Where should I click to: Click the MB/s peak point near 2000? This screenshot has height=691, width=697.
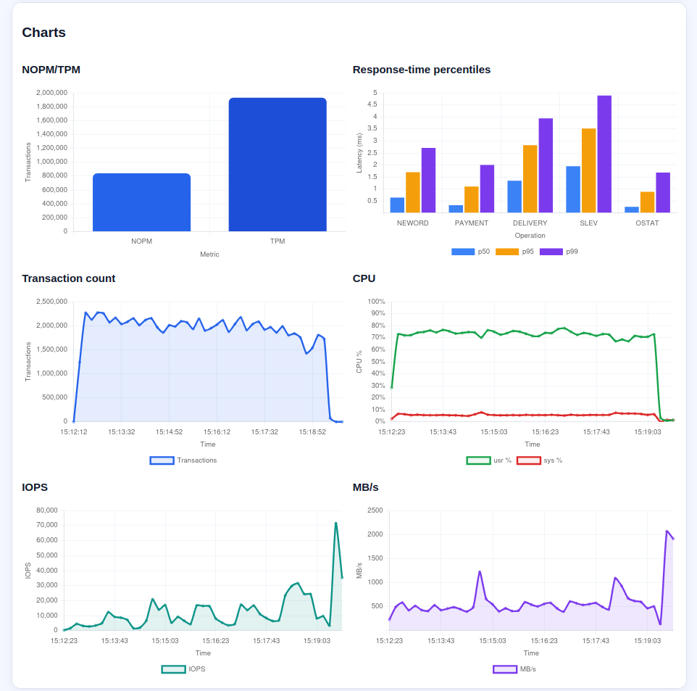(x=667, y=531)
